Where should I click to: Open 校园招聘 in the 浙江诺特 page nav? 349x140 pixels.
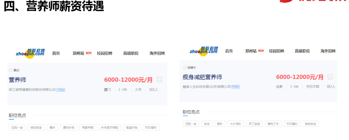pos(105,53)
